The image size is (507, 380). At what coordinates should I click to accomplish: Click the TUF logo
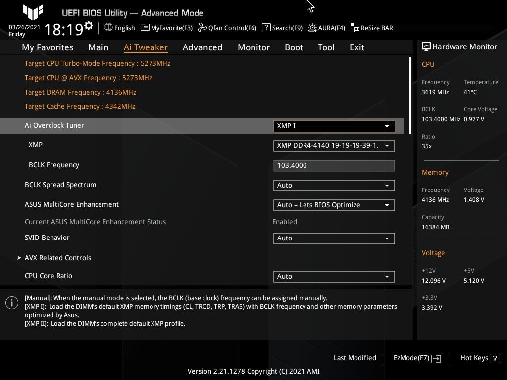33,12
